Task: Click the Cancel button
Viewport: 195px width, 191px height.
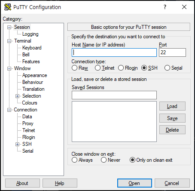Action: coord(172,183)
